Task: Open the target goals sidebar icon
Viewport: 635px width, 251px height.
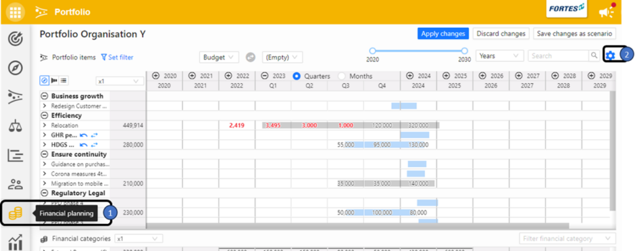Action: (16, 39)
